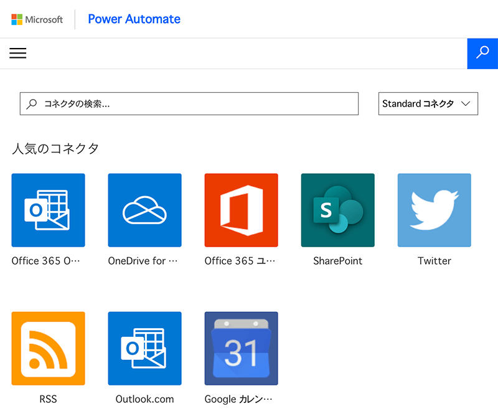Click the blue search magnifier button

pyautogui.click(x=482, y=54)
